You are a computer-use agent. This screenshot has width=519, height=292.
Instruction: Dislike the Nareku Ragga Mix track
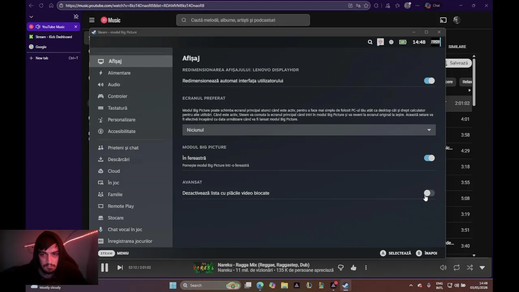[341, 268]
